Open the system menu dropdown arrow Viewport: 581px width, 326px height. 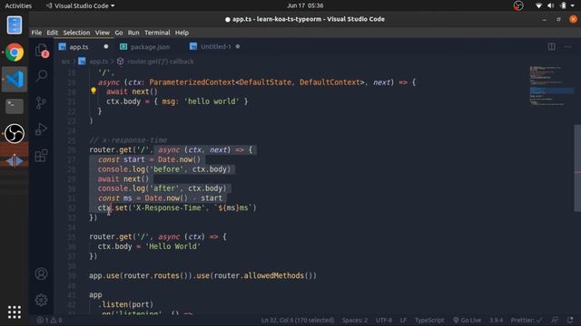point(573,5)
